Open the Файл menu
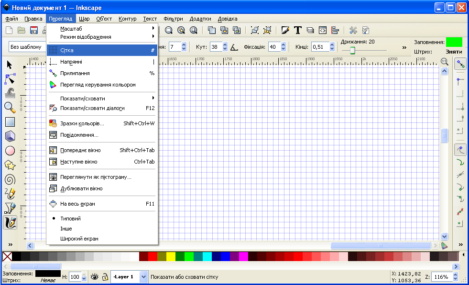The image size is (469, 285). click(x=11, y=19)
